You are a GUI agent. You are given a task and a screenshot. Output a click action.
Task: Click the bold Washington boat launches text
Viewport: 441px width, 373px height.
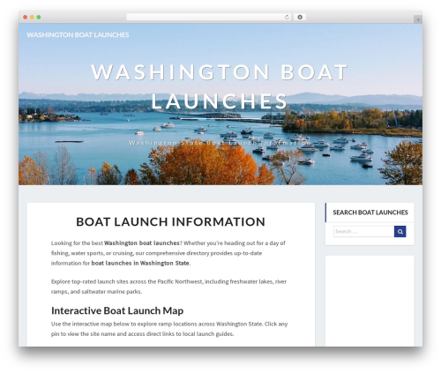click(x=142, y=243)
